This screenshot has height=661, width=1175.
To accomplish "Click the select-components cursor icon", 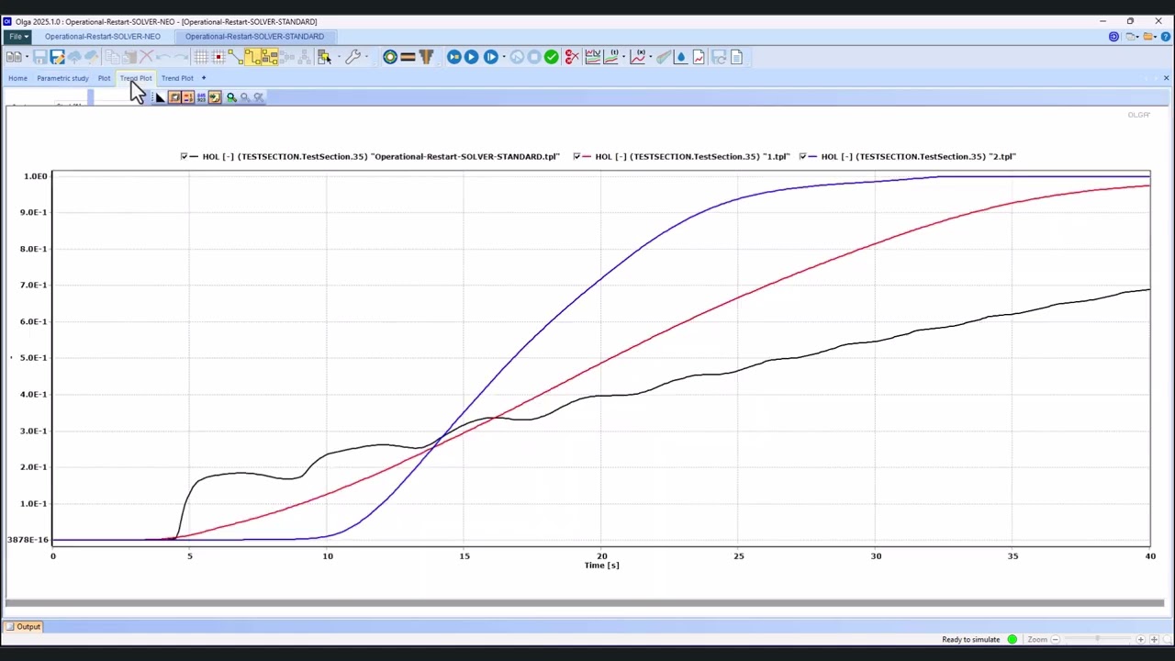I will 324,57.
